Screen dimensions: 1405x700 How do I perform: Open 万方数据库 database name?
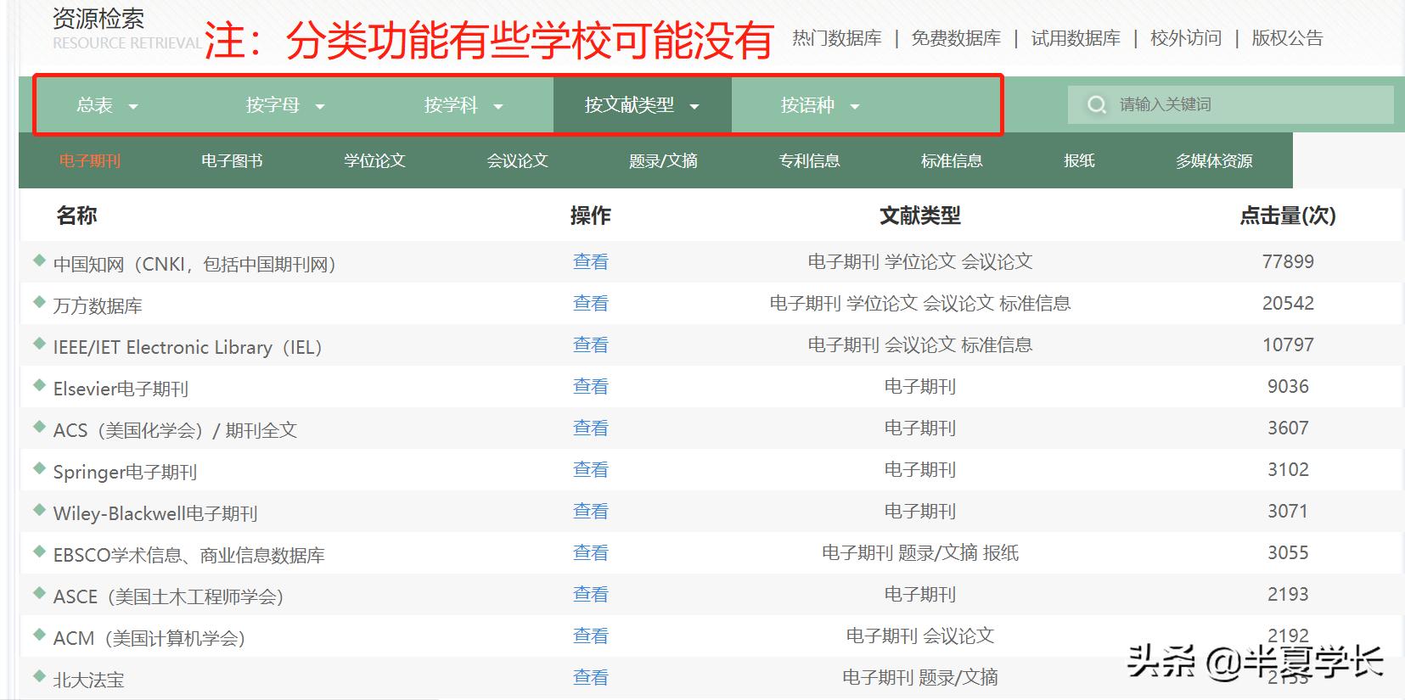[x=98, y=305]
